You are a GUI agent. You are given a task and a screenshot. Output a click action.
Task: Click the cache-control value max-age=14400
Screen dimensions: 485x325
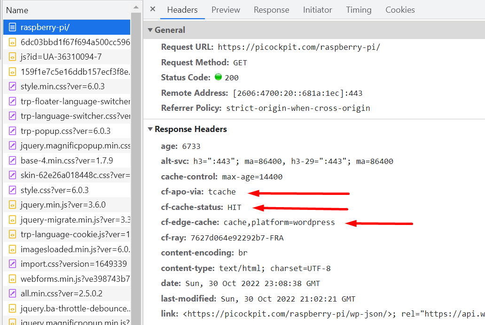pos(252,177)
